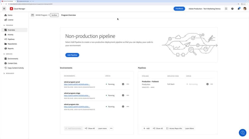Show info for wknd-program-prod environment

(123, 84)
